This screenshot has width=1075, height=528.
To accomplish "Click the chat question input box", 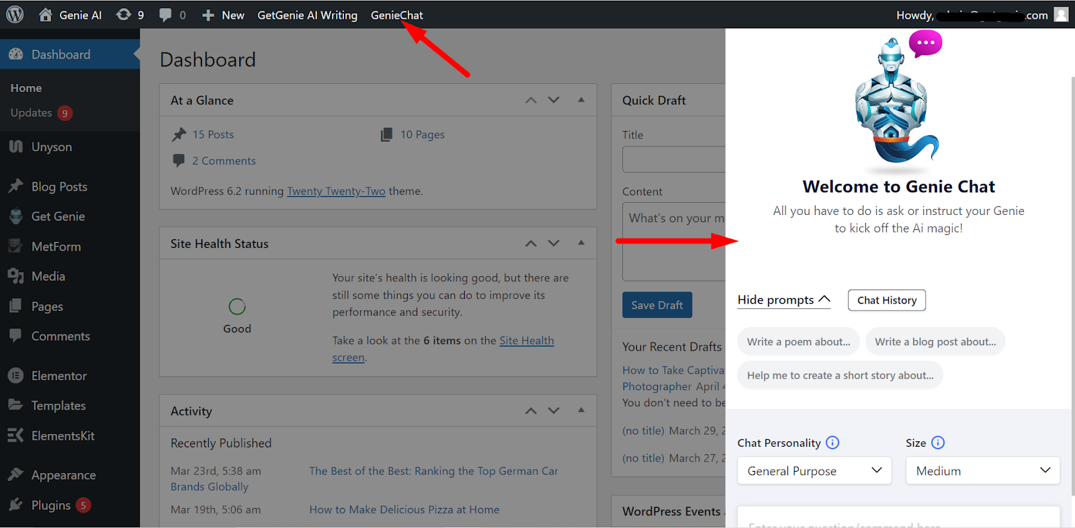I will pos(899,517).
